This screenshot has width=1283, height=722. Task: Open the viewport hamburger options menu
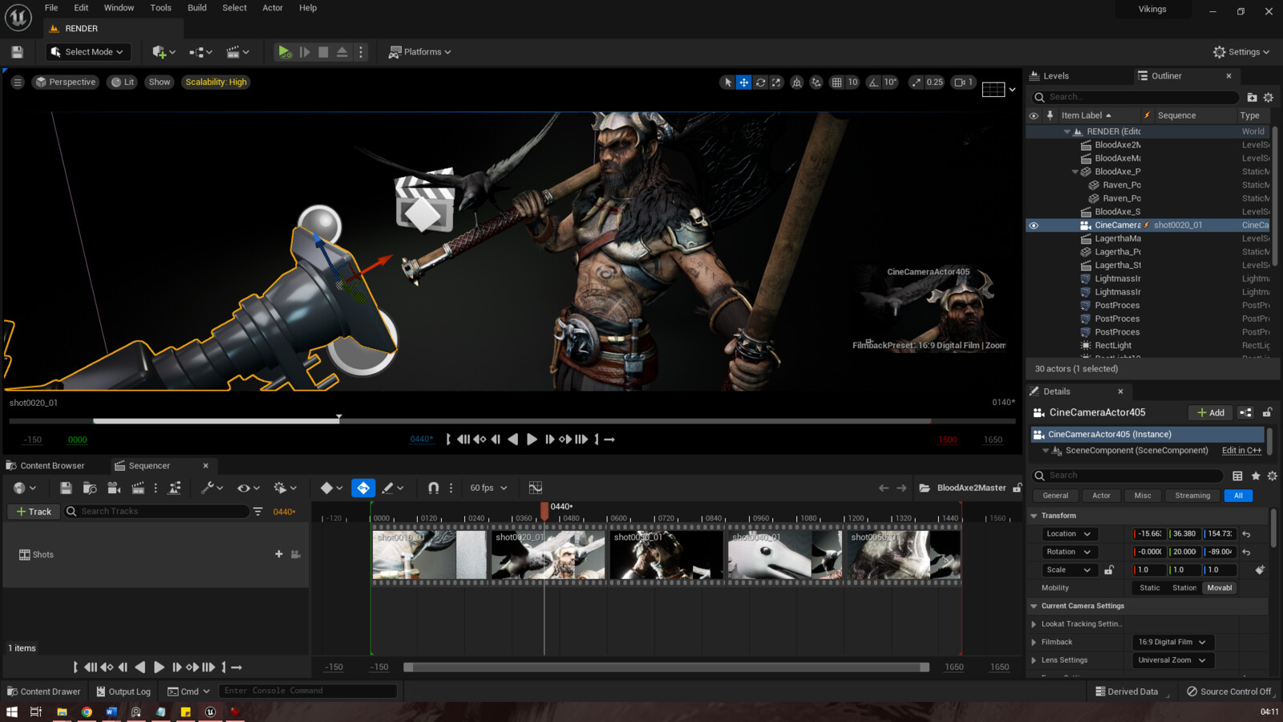click(x=17, y=82)
